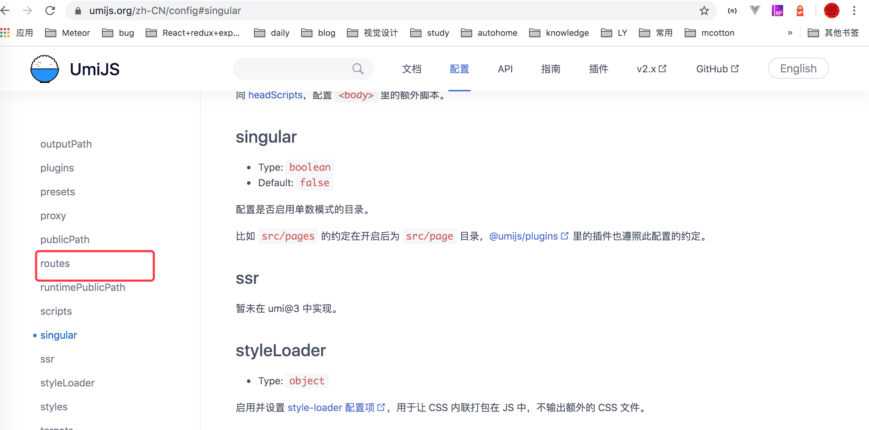Open Chrome three-dot menu
Image resolution: width=869 pixels, height=430 pixels.
tap(854, 11)
